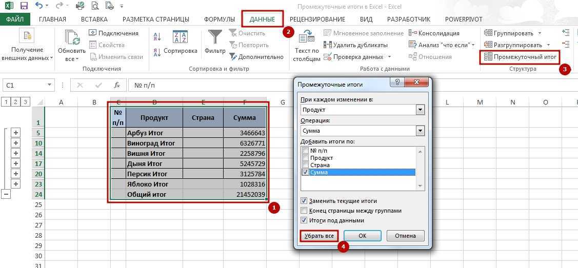Viewport: 578px width, 268px height.
Task: Click the Отмена button
Action: coord(406,236)
